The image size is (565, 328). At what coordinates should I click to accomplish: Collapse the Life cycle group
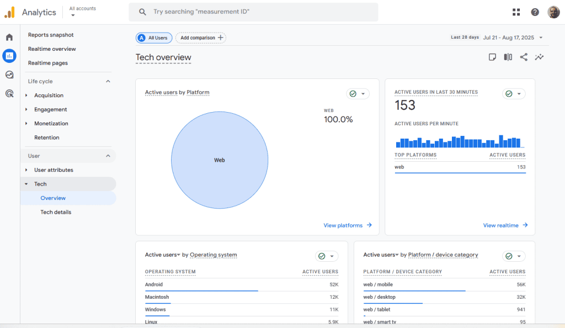pos(108,81)
